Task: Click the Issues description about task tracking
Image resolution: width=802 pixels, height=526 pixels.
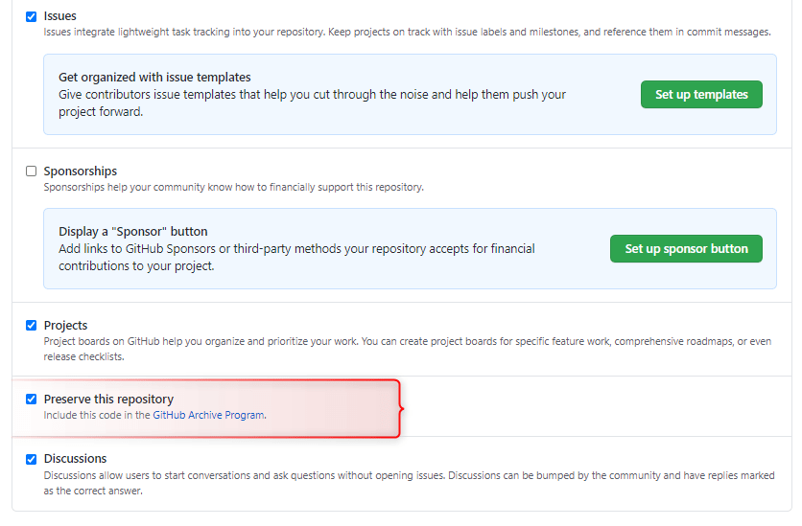Action: tap(407, 33)
